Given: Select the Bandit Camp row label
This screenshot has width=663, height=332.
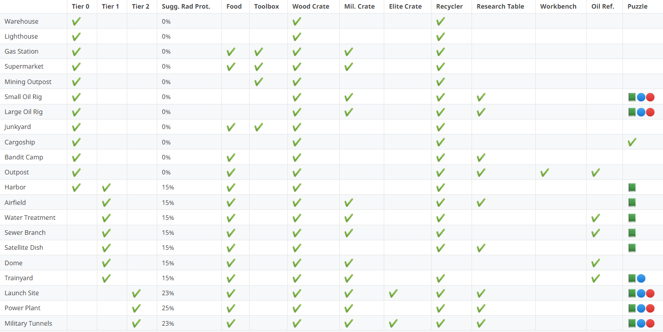Looking at the screenshot, I should coord(24,157).
